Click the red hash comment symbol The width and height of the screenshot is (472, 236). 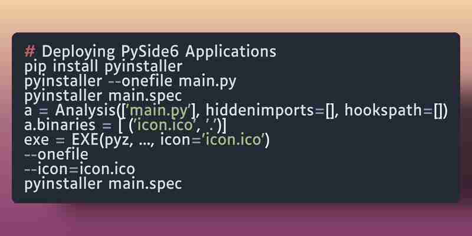(x=30, y=52)
